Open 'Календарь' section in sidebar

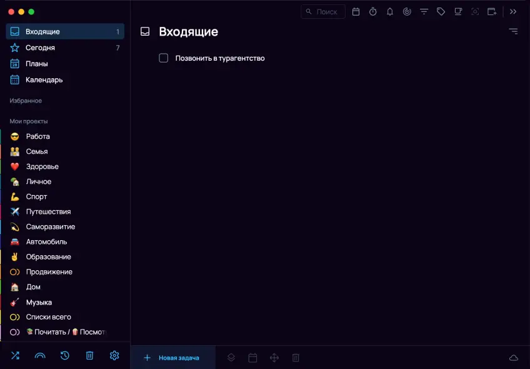(44, 79)
